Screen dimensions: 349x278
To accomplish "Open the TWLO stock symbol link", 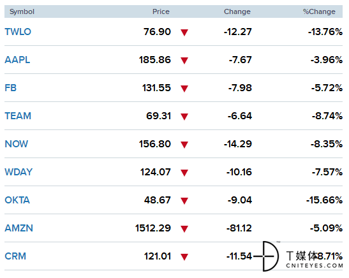I will (18, 32).
